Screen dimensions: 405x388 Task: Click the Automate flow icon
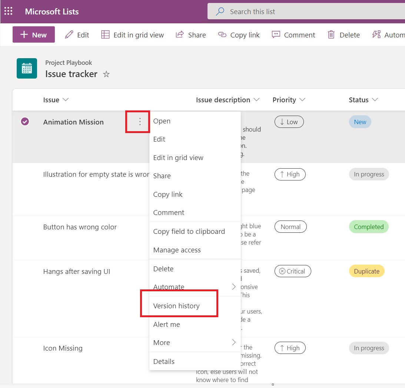coord(376,34)
